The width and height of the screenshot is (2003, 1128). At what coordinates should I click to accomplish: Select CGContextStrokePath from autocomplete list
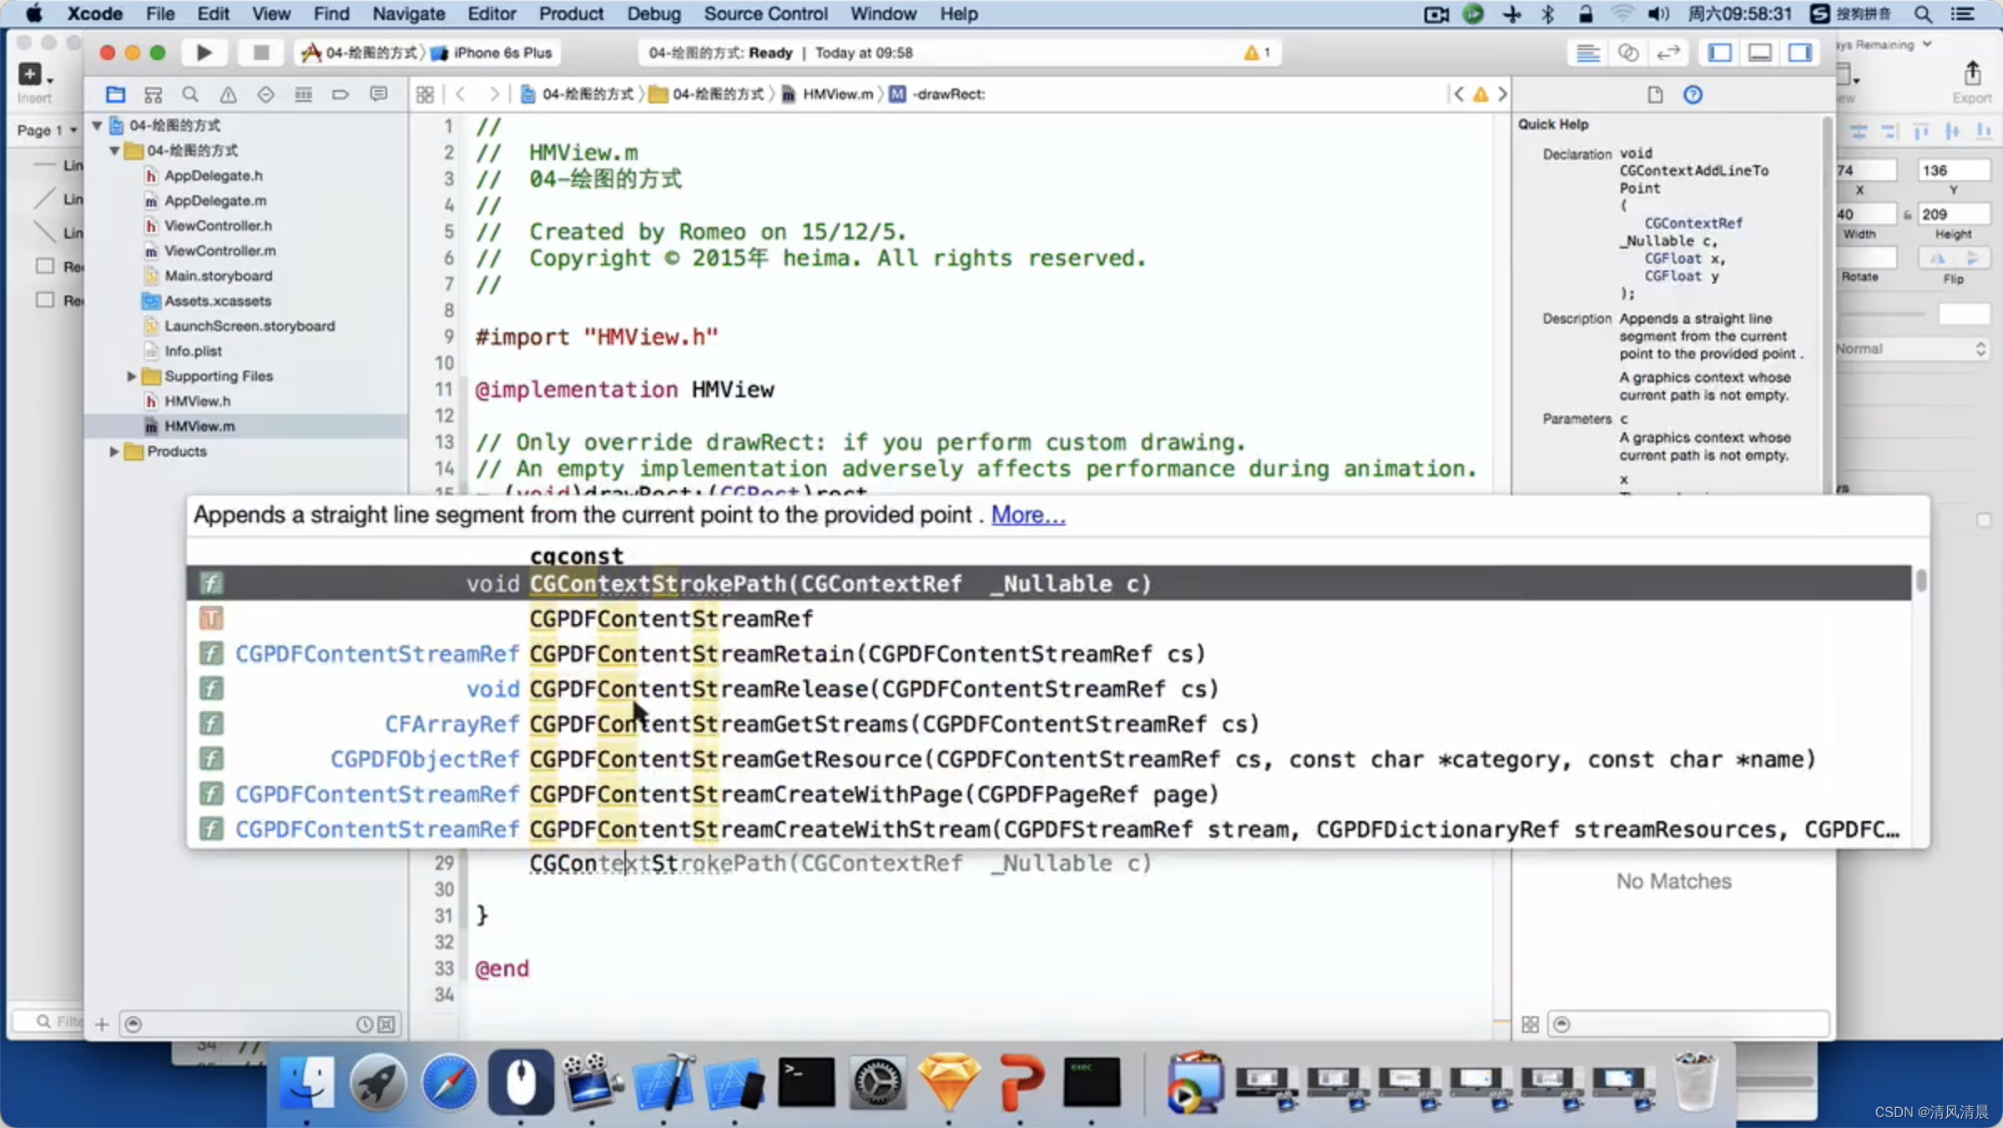(842, 582)
